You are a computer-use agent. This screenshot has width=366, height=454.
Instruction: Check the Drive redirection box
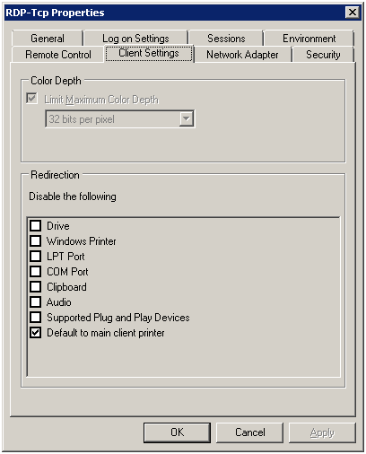[36, 225]
